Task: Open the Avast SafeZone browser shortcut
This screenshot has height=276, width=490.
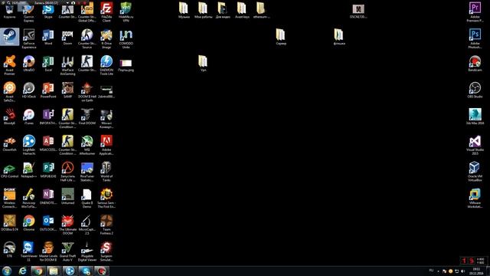Action: coord(9,92)
